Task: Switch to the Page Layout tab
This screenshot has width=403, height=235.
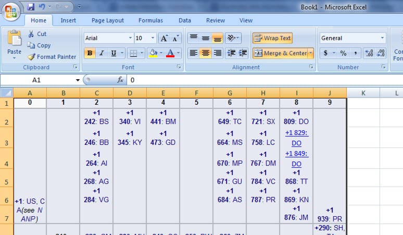Action: pos(108,20)
